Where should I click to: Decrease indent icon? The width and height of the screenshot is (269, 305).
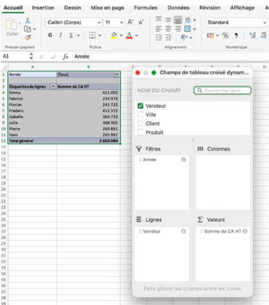(159, 37)
